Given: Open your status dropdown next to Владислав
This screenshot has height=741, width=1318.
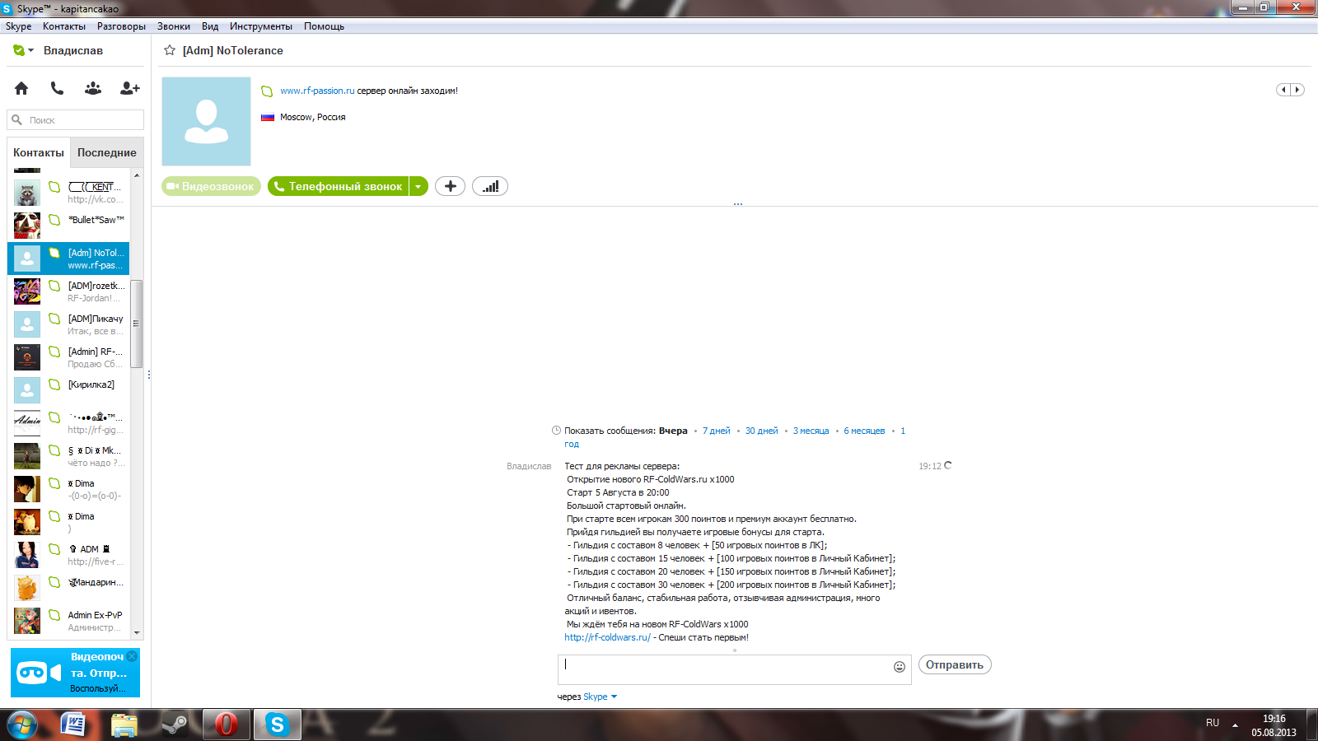Looking at the screenshot, I should 23,50.
